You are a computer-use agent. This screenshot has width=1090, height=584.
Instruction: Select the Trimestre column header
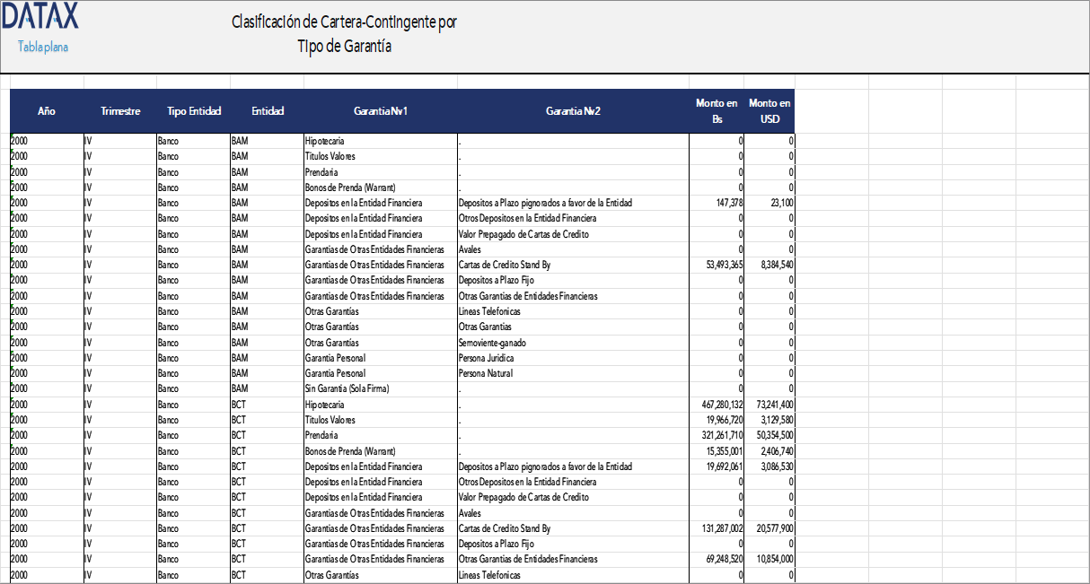point(120,110)
